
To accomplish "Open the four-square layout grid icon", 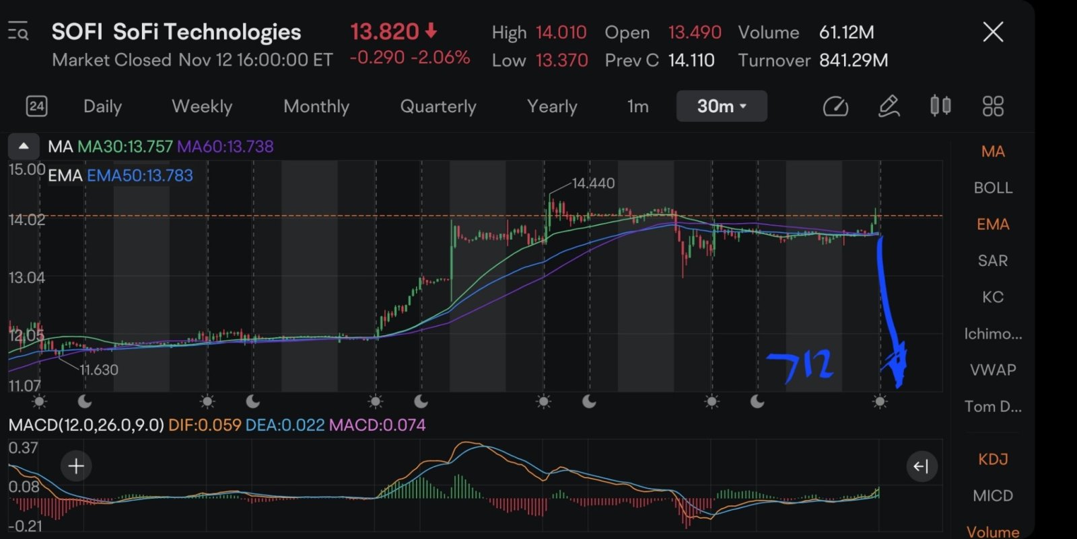I will pyautogui.click(x=993, y=106).
